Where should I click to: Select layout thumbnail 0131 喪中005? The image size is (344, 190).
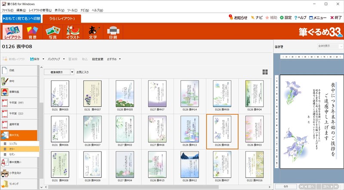[60, 96]
